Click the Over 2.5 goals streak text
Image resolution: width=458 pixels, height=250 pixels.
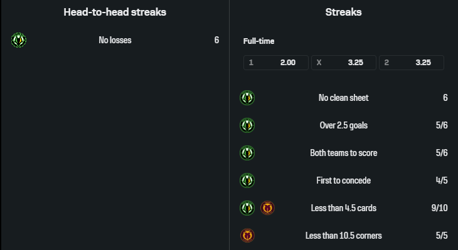click(344, 125)
